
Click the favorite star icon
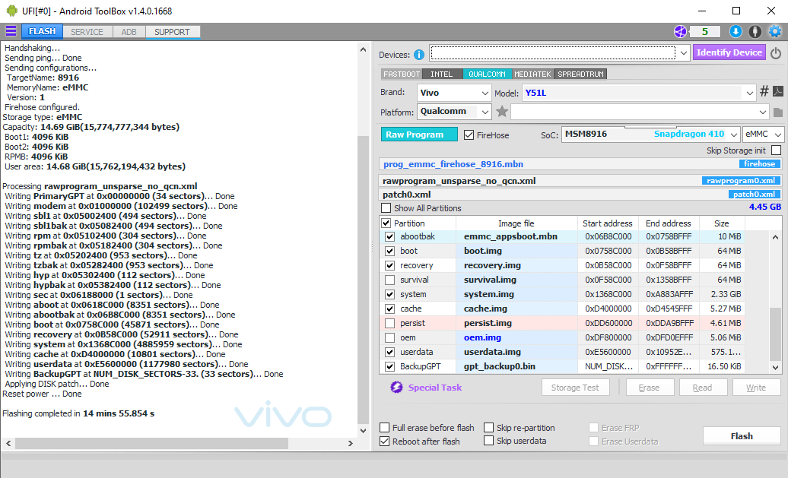tap(501, 111)
